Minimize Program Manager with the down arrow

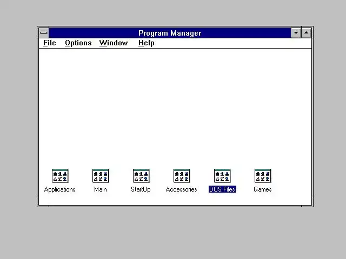(296, 33)
